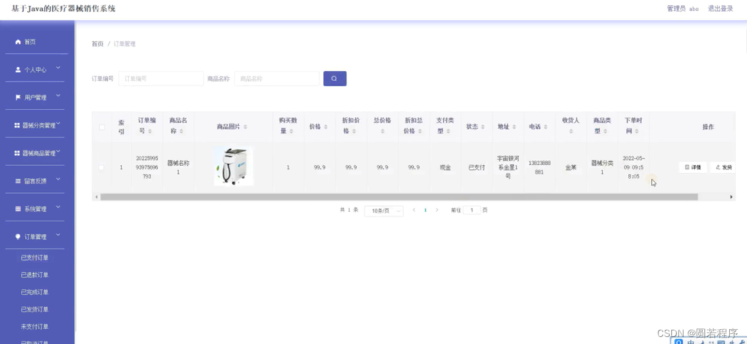Screen dimensions: 747x344
Task: Click the 系统管理 system management icon
Action: (x=18, y=208)
